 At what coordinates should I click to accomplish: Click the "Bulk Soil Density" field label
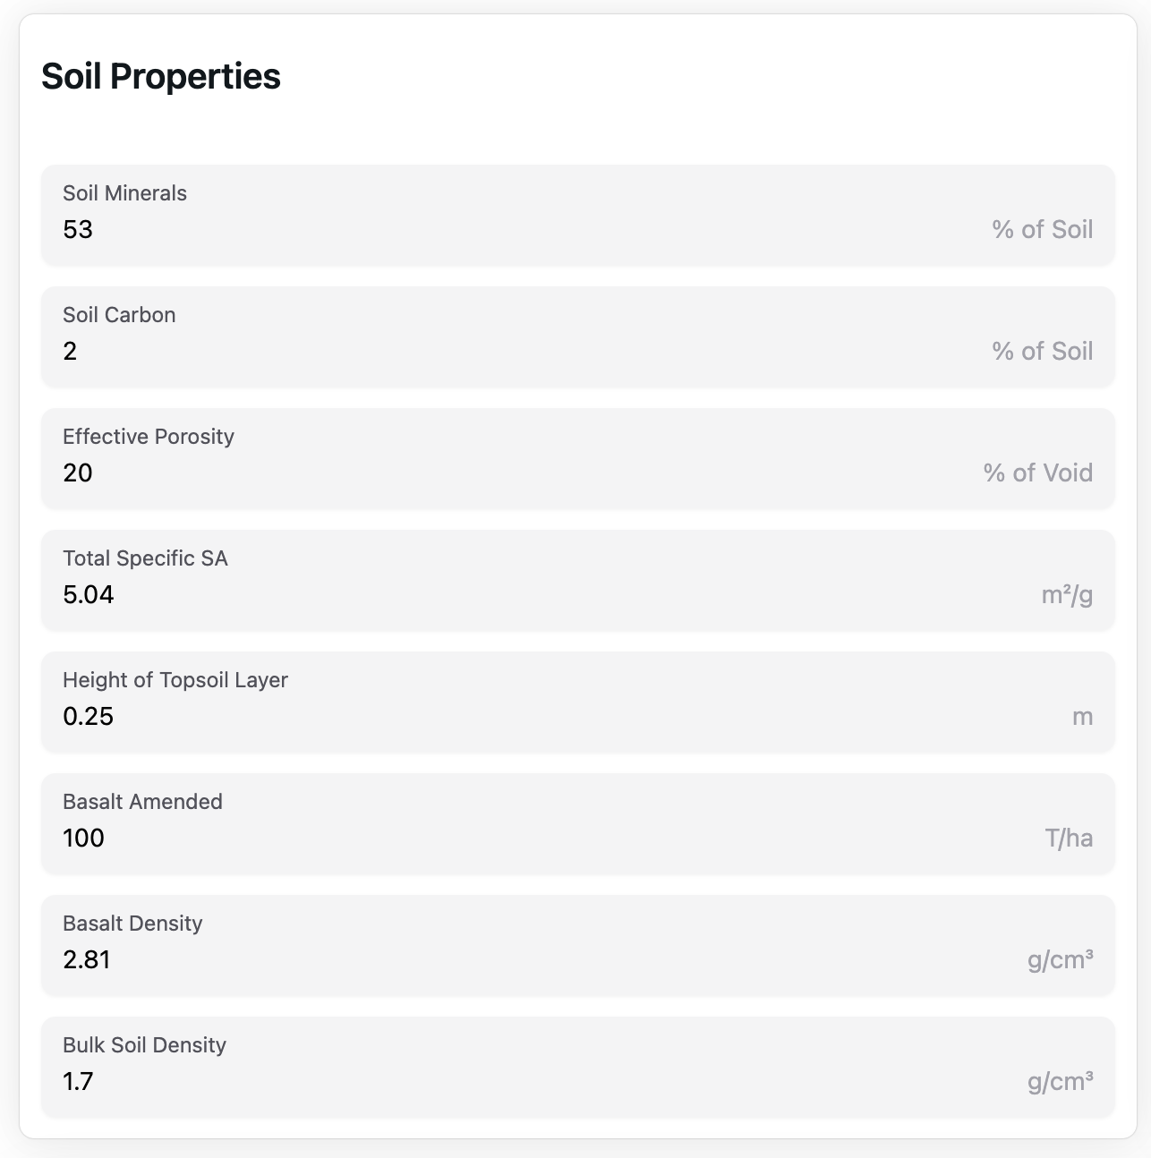pyautogui.click(x=144, y=1045)
